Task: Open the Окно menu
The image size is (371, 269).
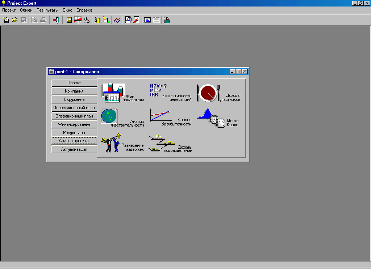Action: [x=67, y=10]
